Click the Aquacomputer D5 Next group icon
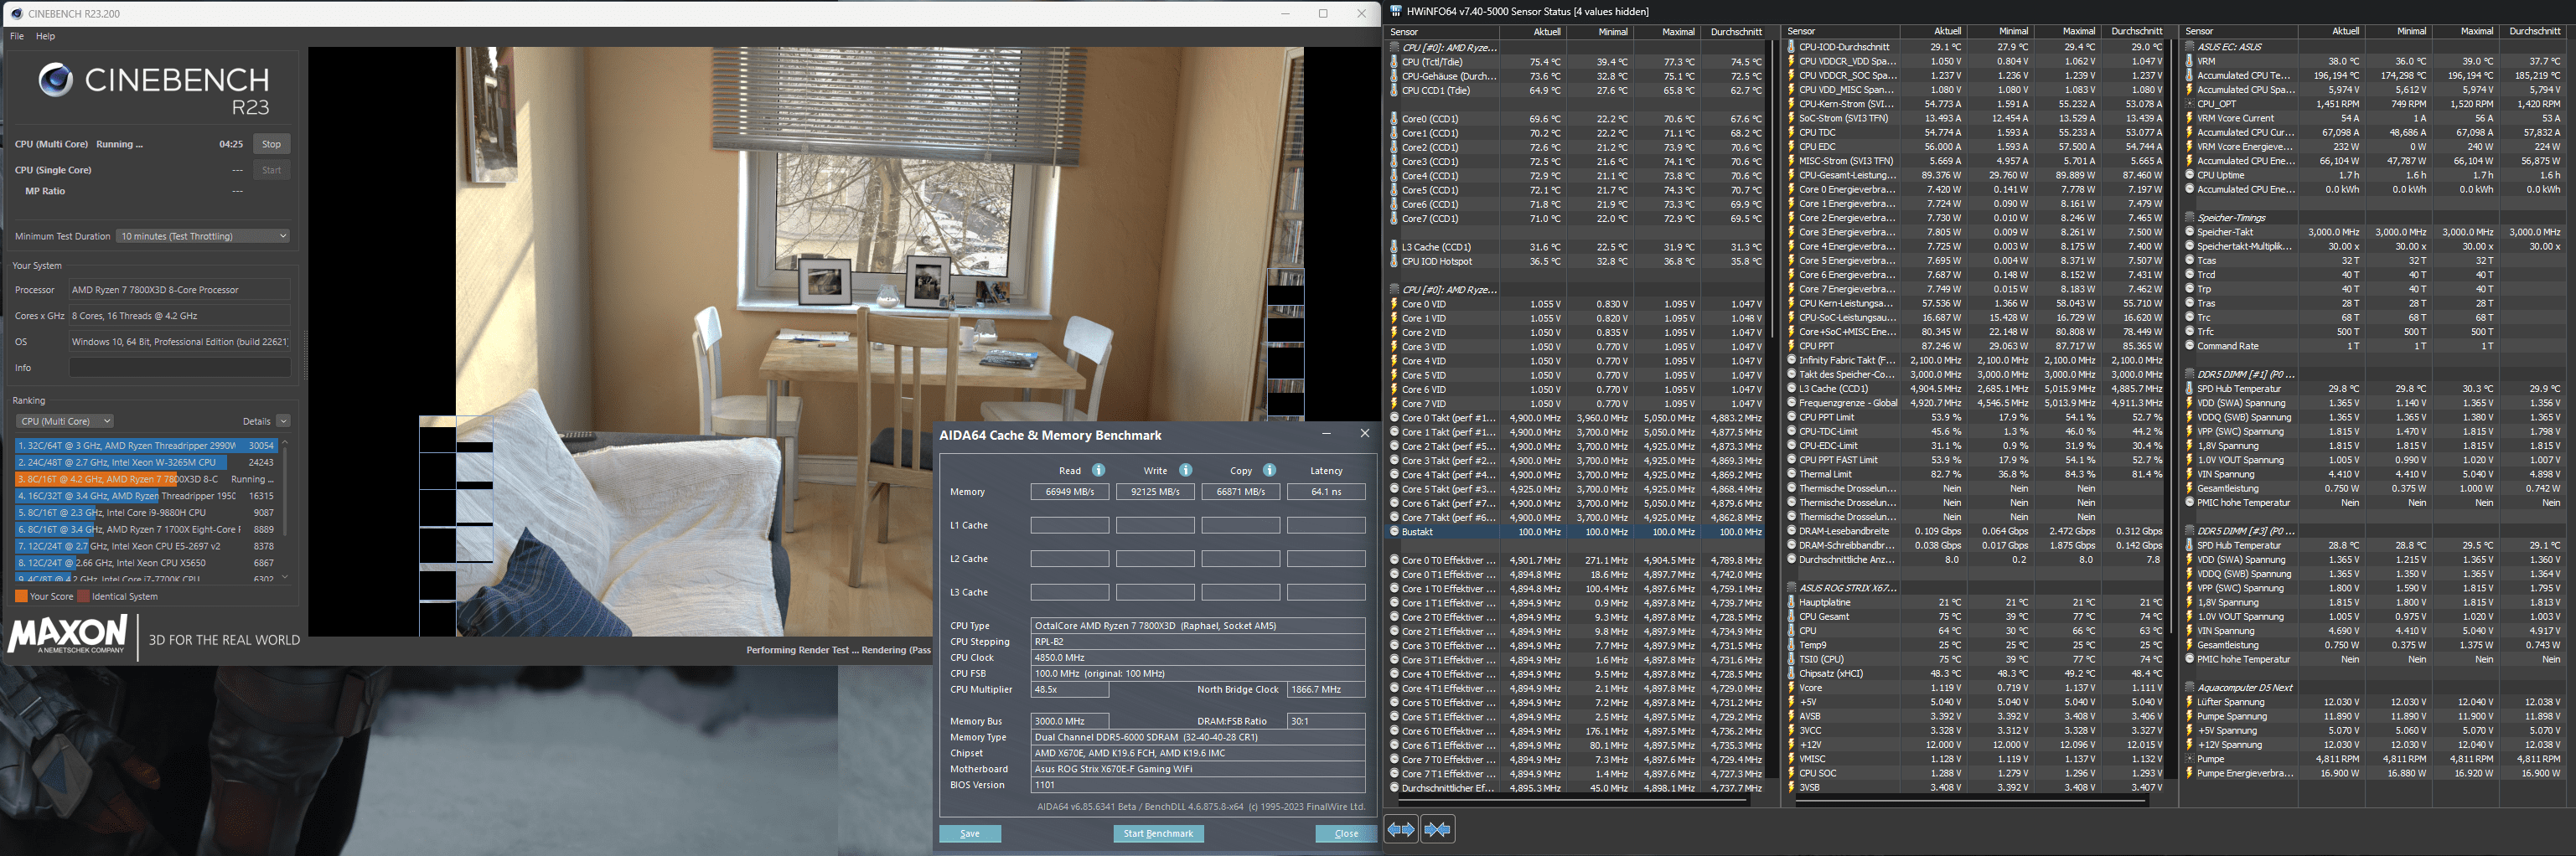 2190,688
